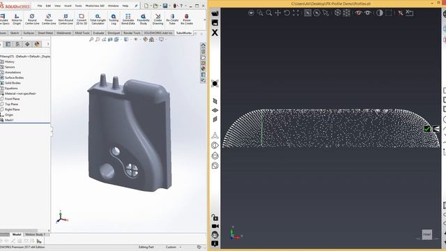Open the Tools menu
This screenshot has width=446, height=251.
(78, 6)
